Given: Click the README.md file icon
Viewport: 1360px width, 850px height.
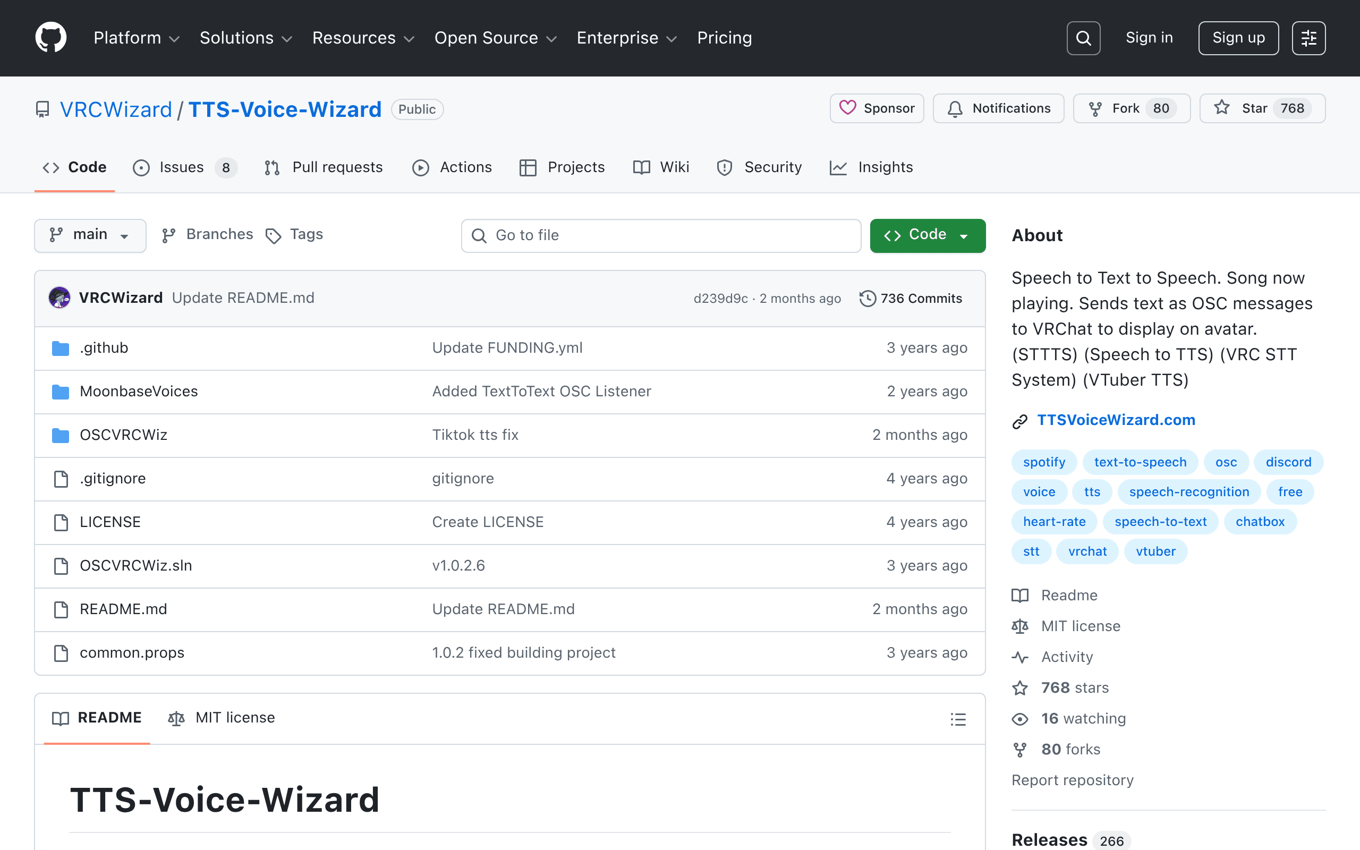Looking at the screenshot, I should [61, 609].
